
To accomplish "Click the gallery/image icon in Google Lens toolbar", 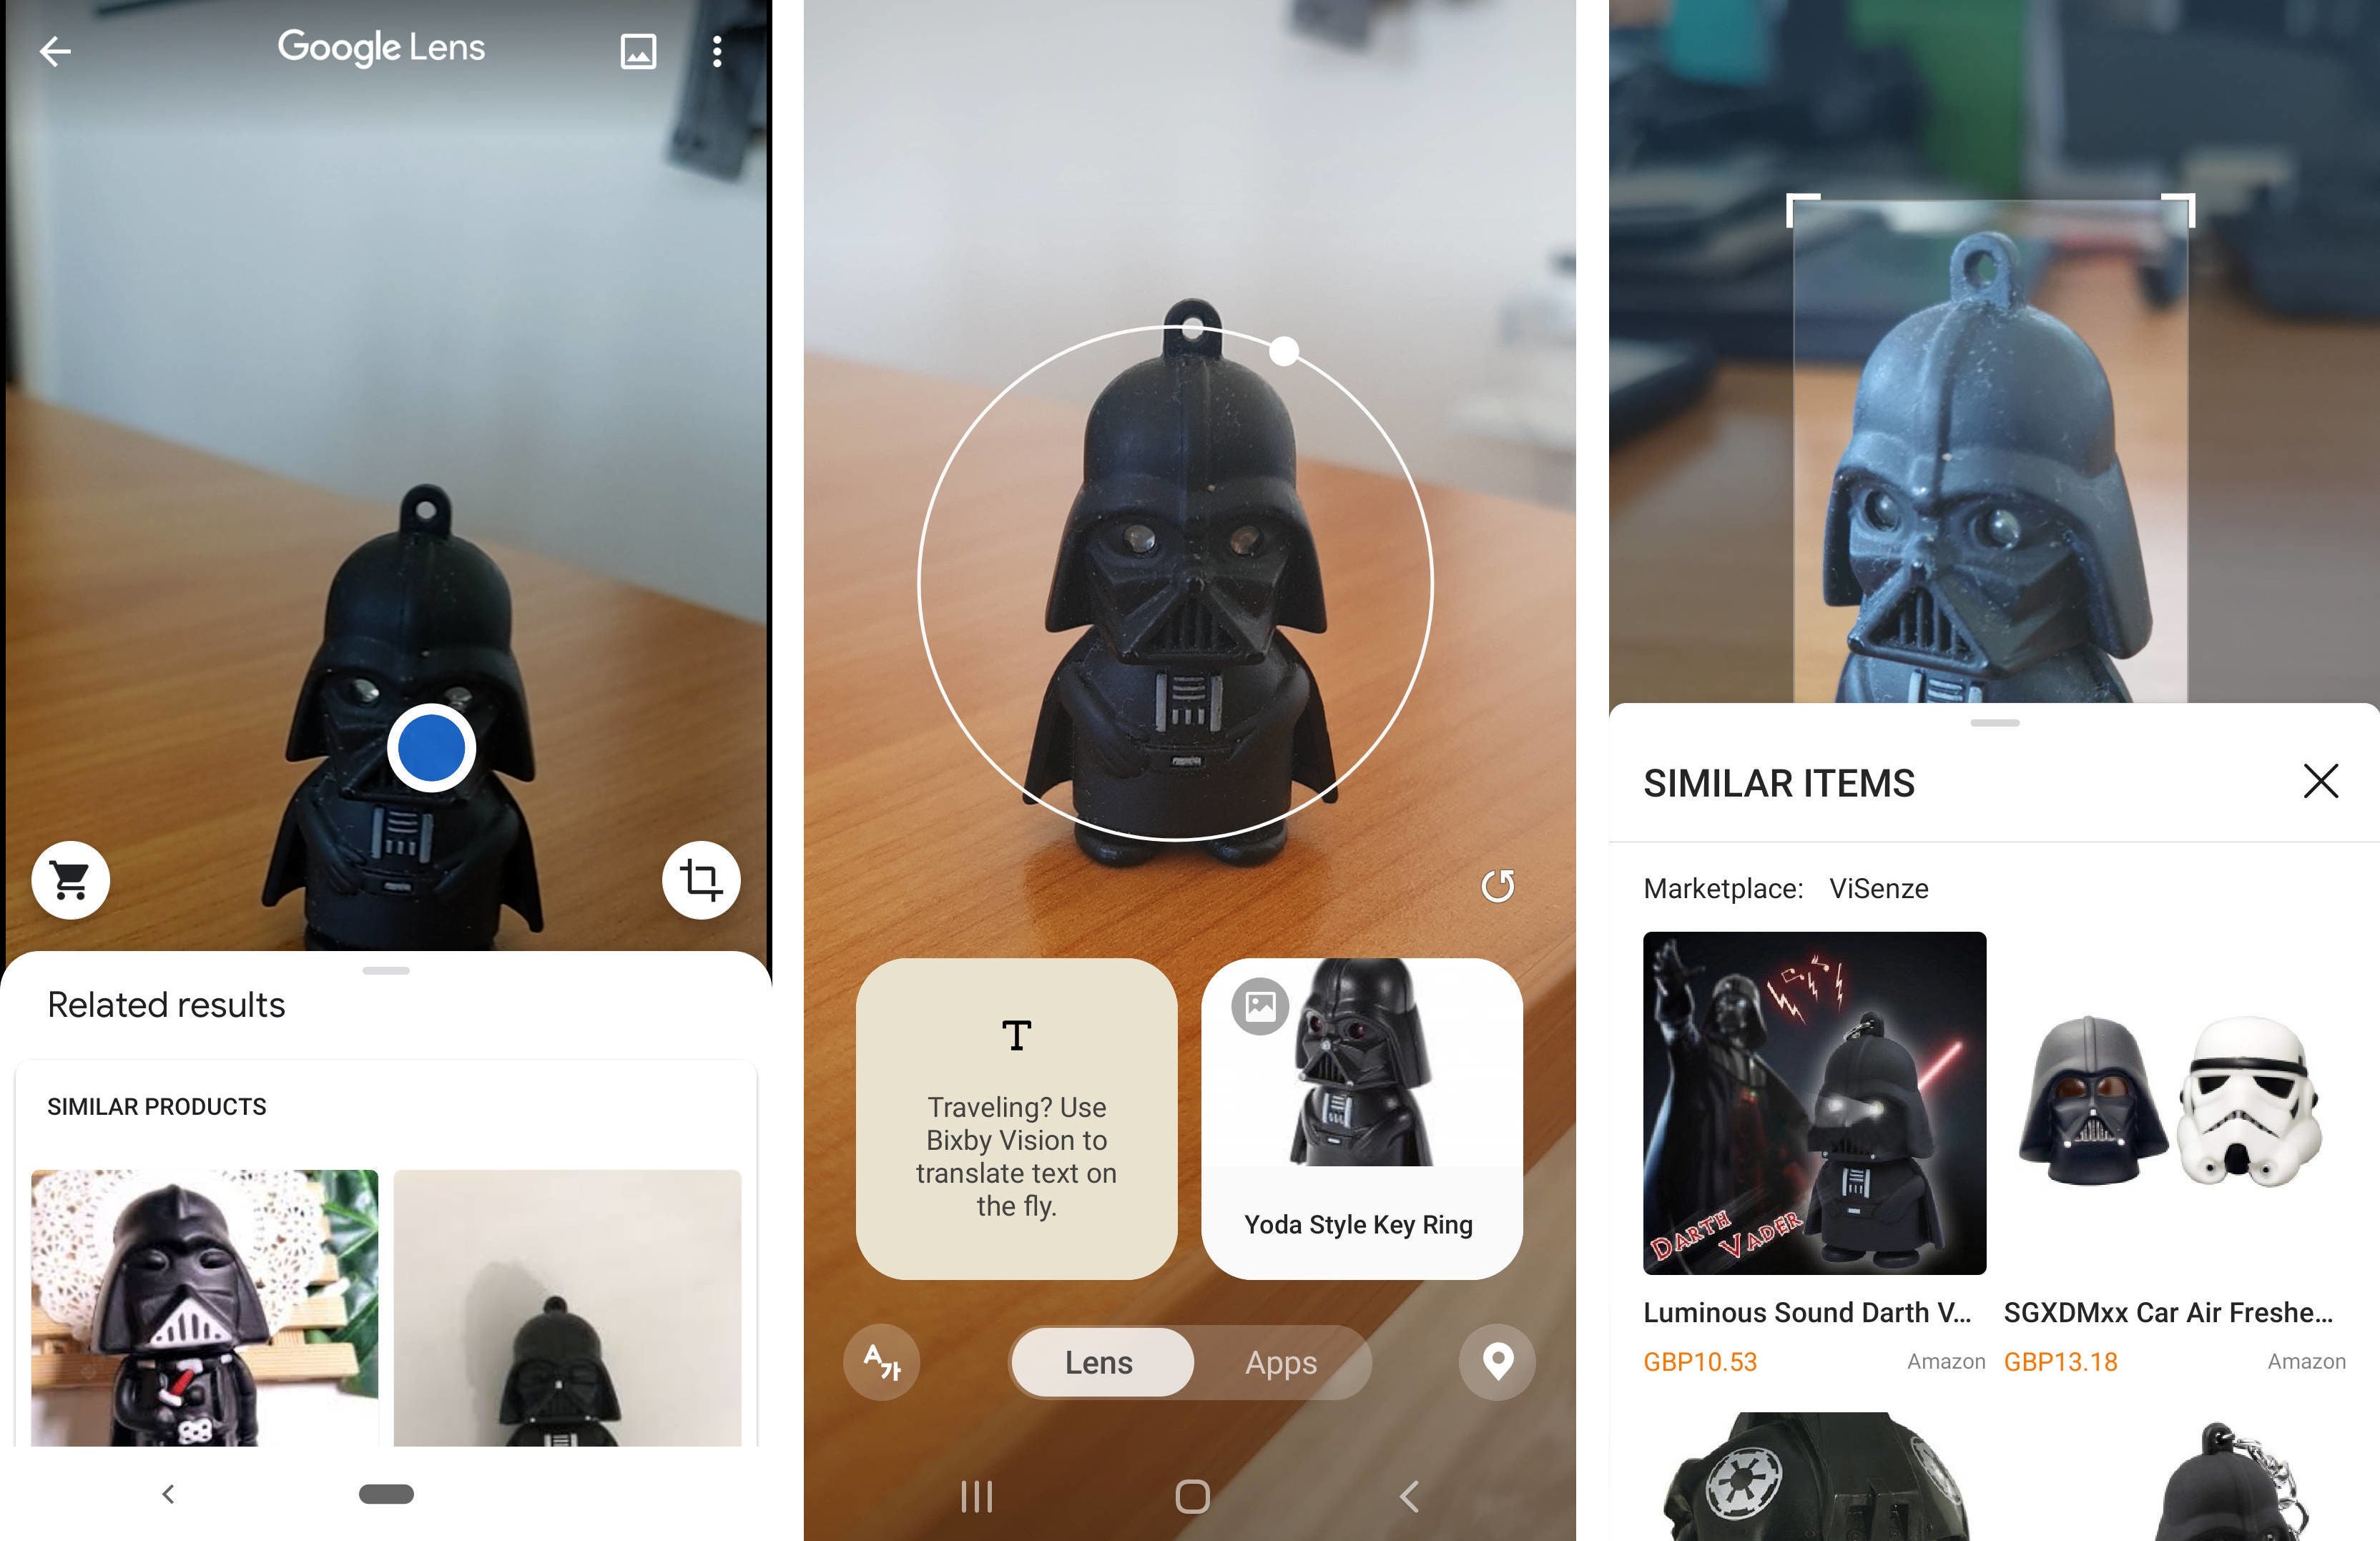I will [639, 47].
